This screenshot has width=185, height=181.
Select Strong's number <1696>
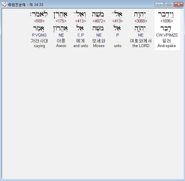[167, 21]
